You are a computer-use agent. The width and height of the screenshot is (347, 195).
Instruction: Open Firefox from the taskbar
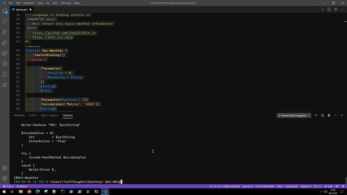click(x=29, y=192)
